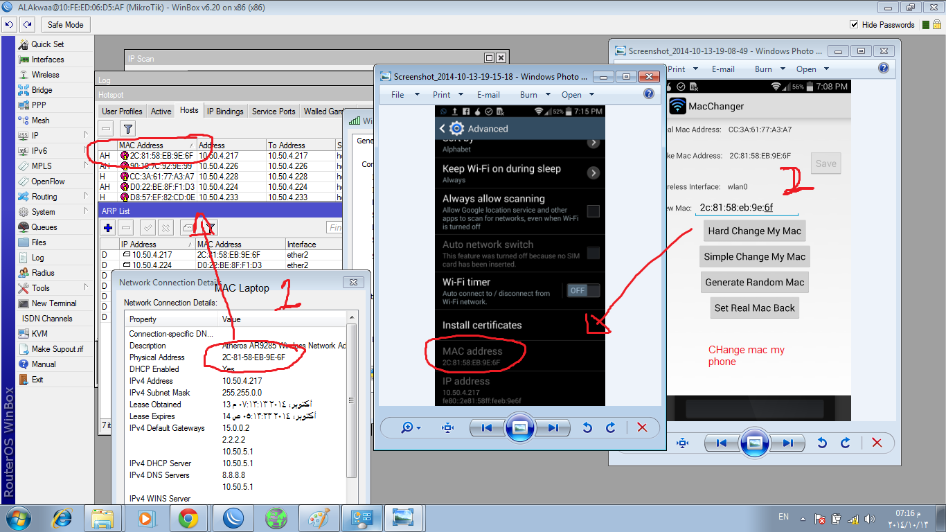
Task: Open the Interfaces list in WinBox
Action: click(x=47, y=60)
